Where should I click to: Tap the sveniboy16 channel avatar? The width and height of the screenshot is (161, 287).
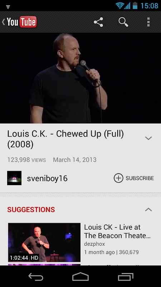(14, 178)
